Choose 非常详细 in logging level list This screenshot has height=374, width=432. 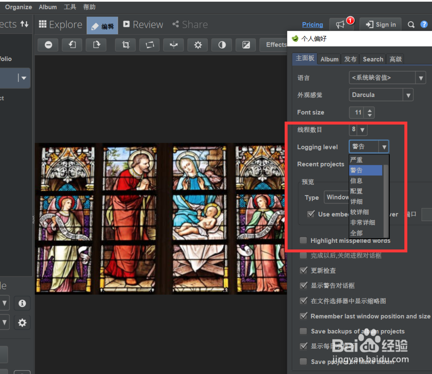(366, 222)
